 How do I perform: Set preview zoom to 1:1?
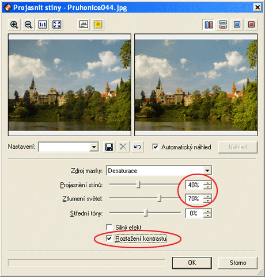[x=43, y=25]
